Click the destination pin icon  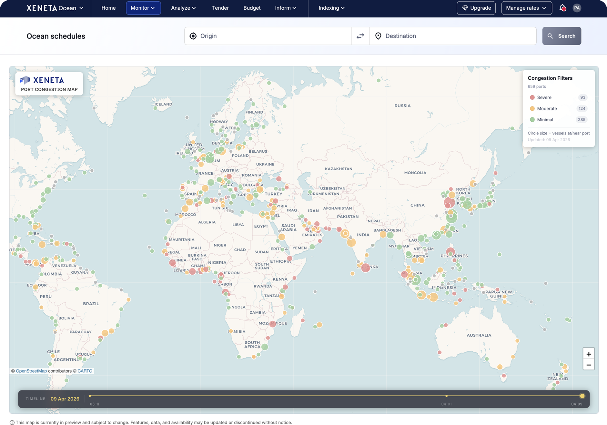(x=378, y=36)
